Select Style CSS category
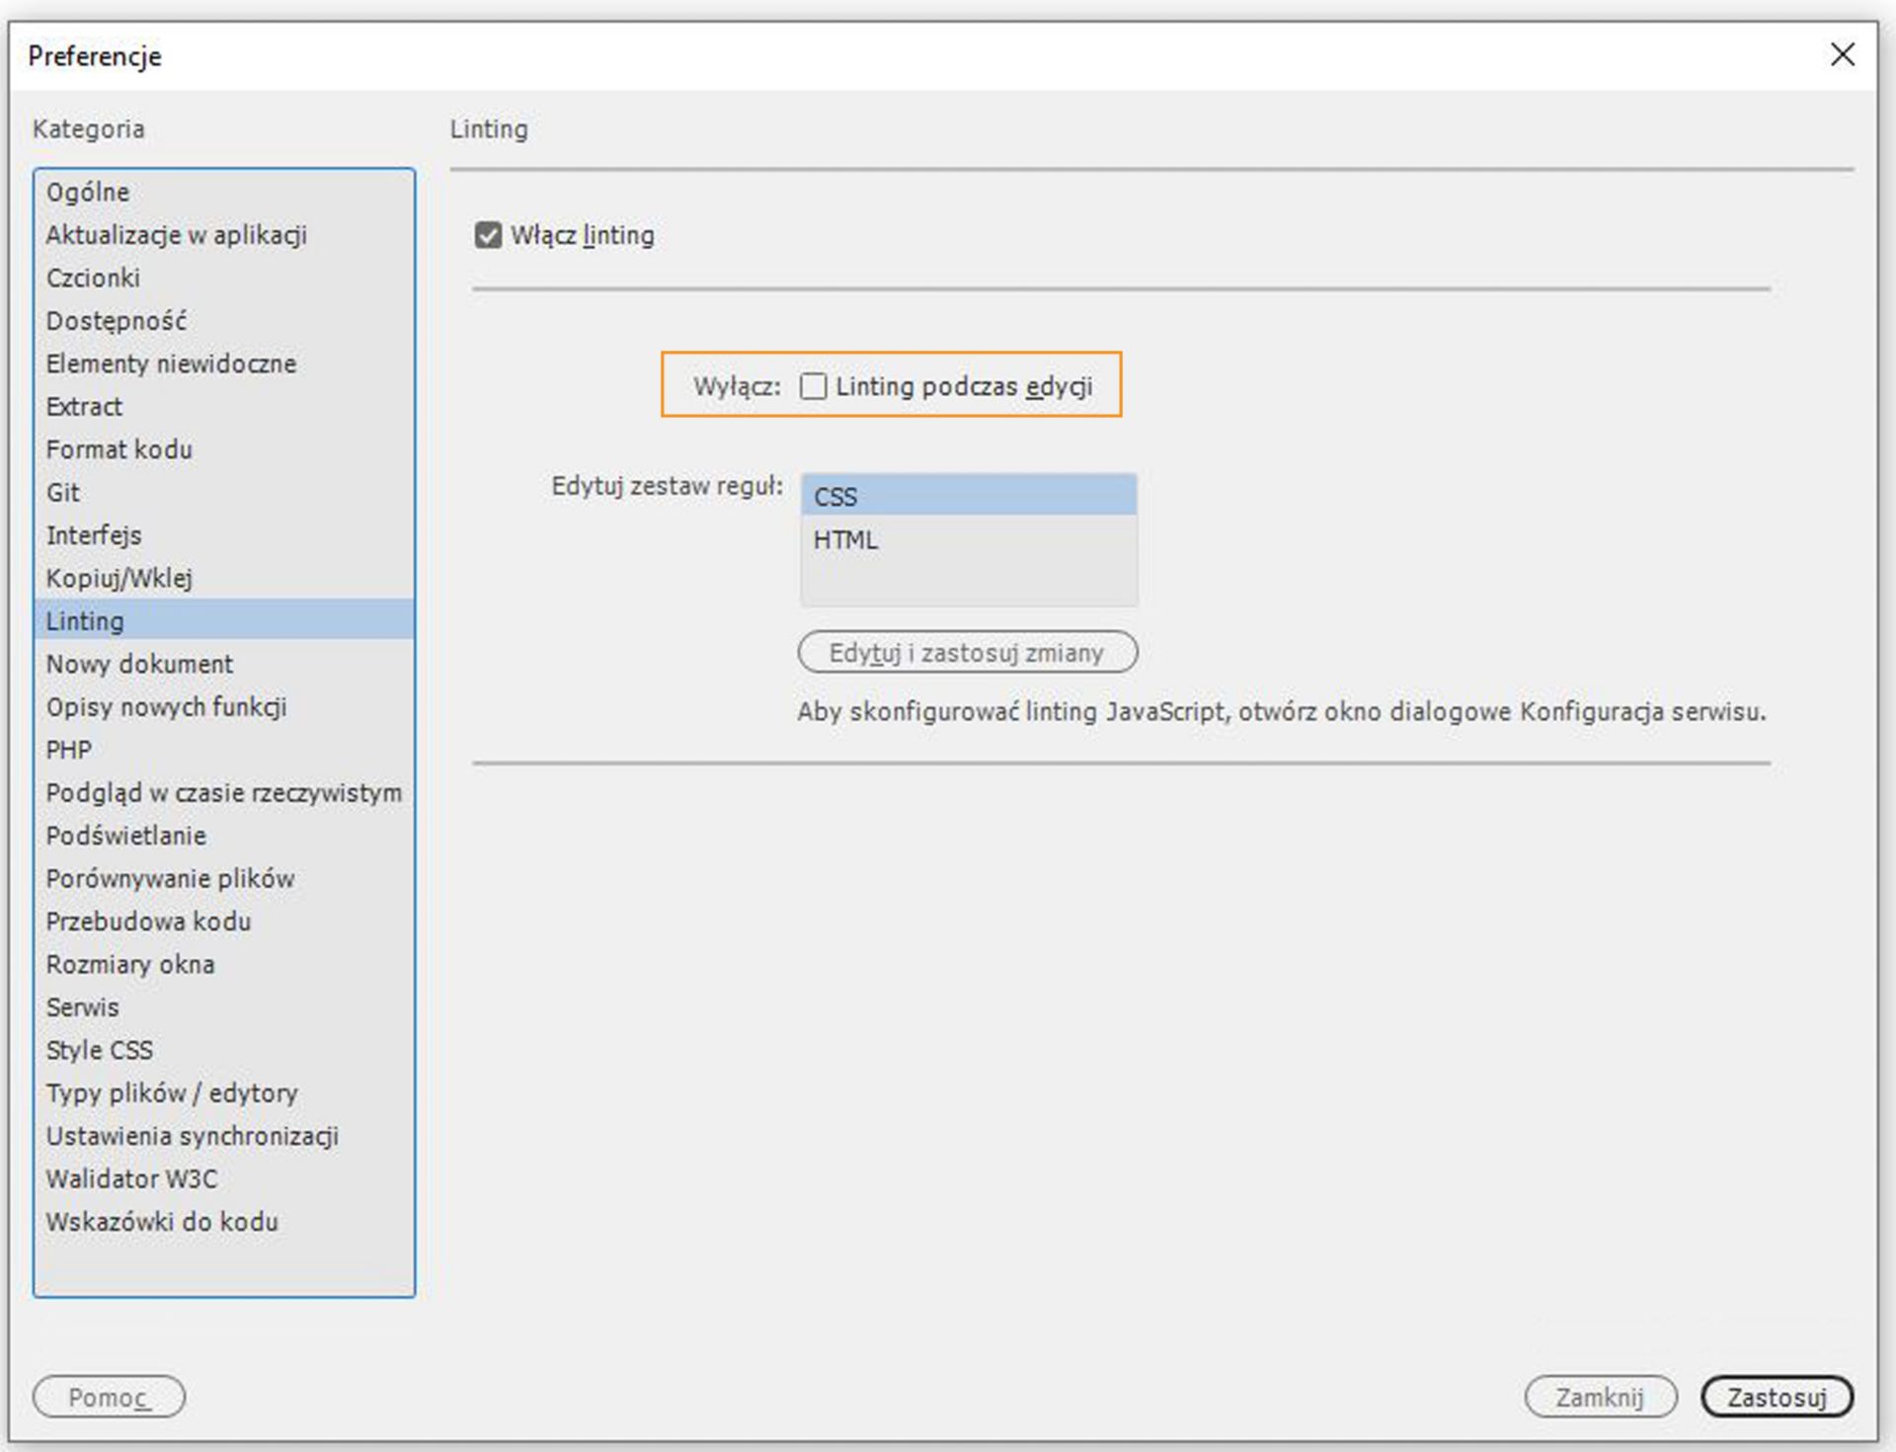The image size is (1896, 1452). coord(99,1050)
